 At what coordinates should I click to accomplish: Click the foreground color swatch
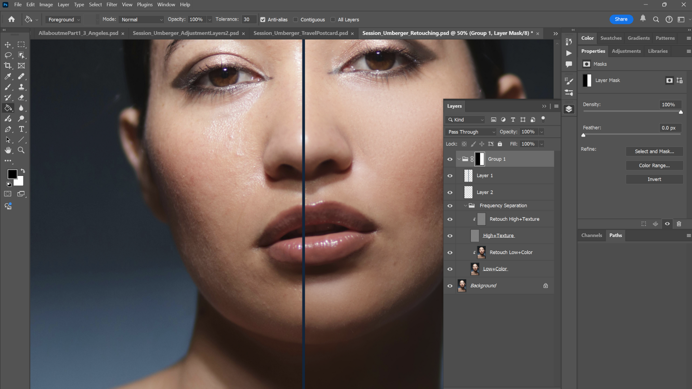pos(12,174)
